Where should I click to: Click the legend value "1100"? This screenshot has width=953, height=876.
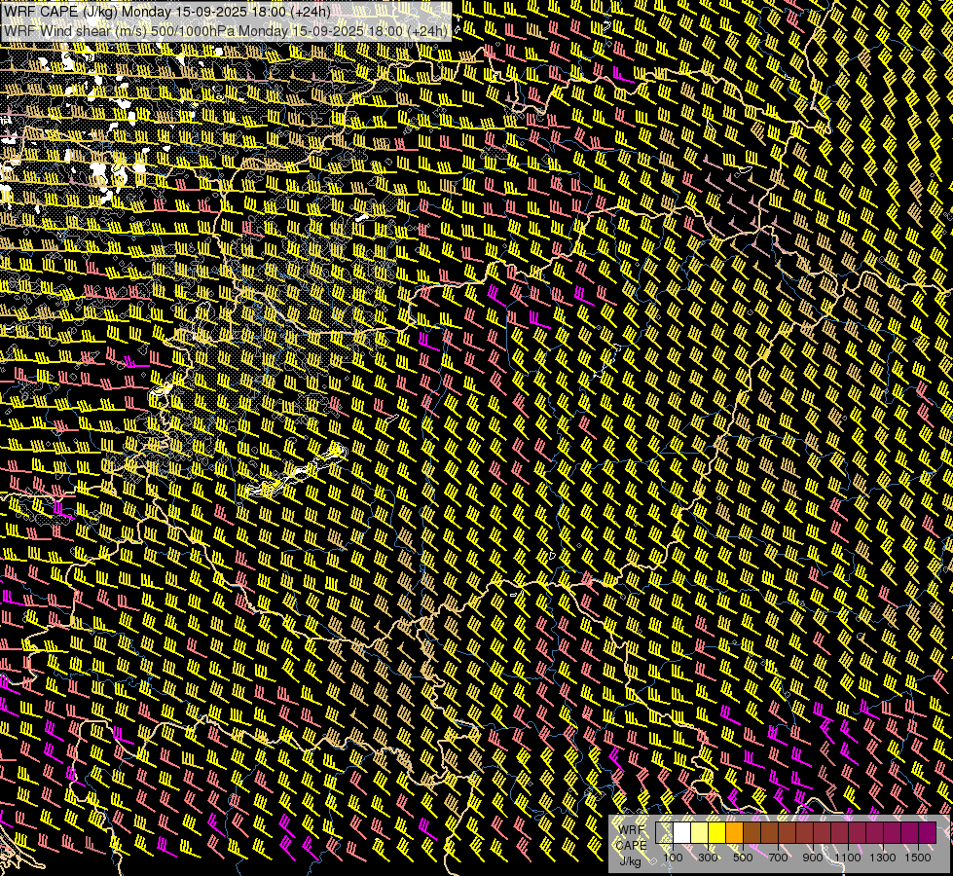pos(847,858)
